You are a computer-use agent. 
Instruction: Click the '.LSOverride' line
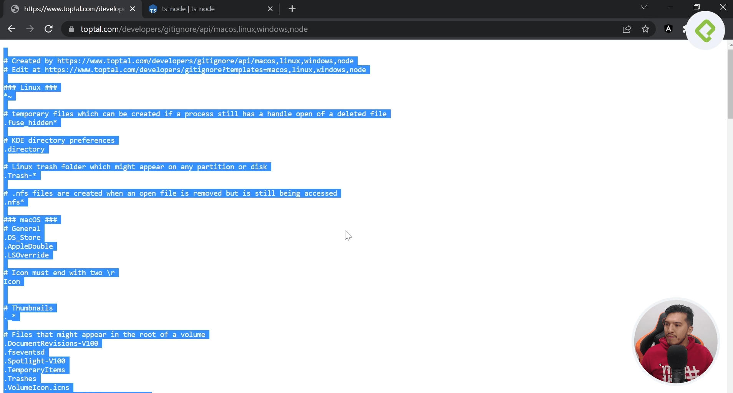[x=26, y=255]
